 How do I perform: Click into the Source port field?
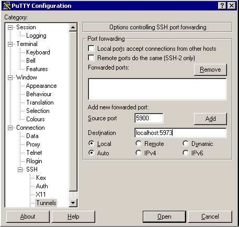point(149,118)
